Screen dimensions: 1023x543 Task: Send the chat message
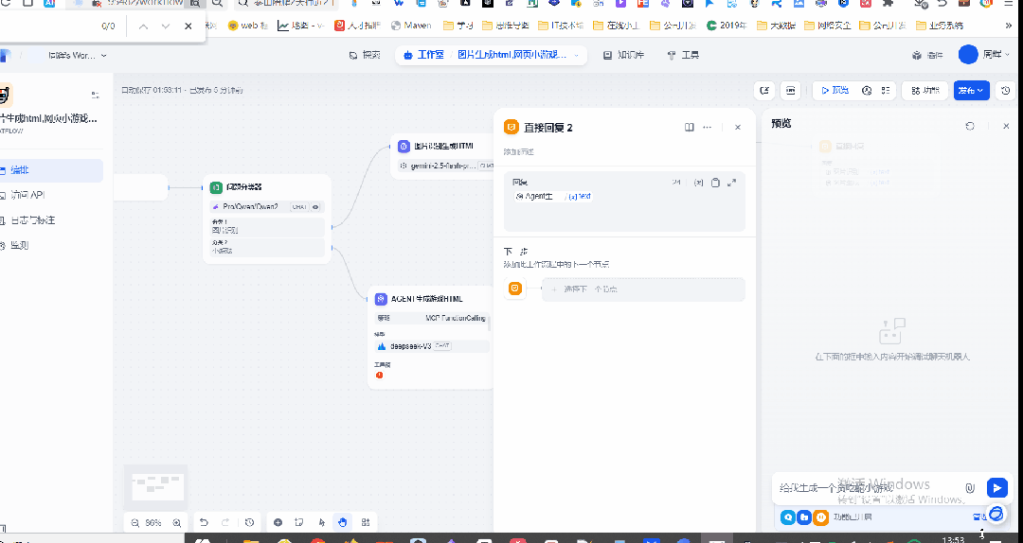pyautogui.click(x=996, y=487)
